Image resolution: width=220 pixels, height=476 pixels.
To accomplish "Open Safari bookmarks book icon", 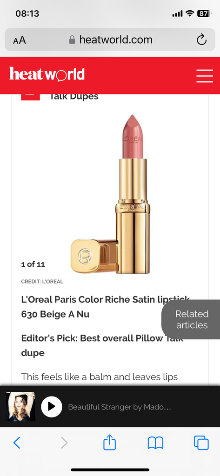I will [x=155, y=443].
